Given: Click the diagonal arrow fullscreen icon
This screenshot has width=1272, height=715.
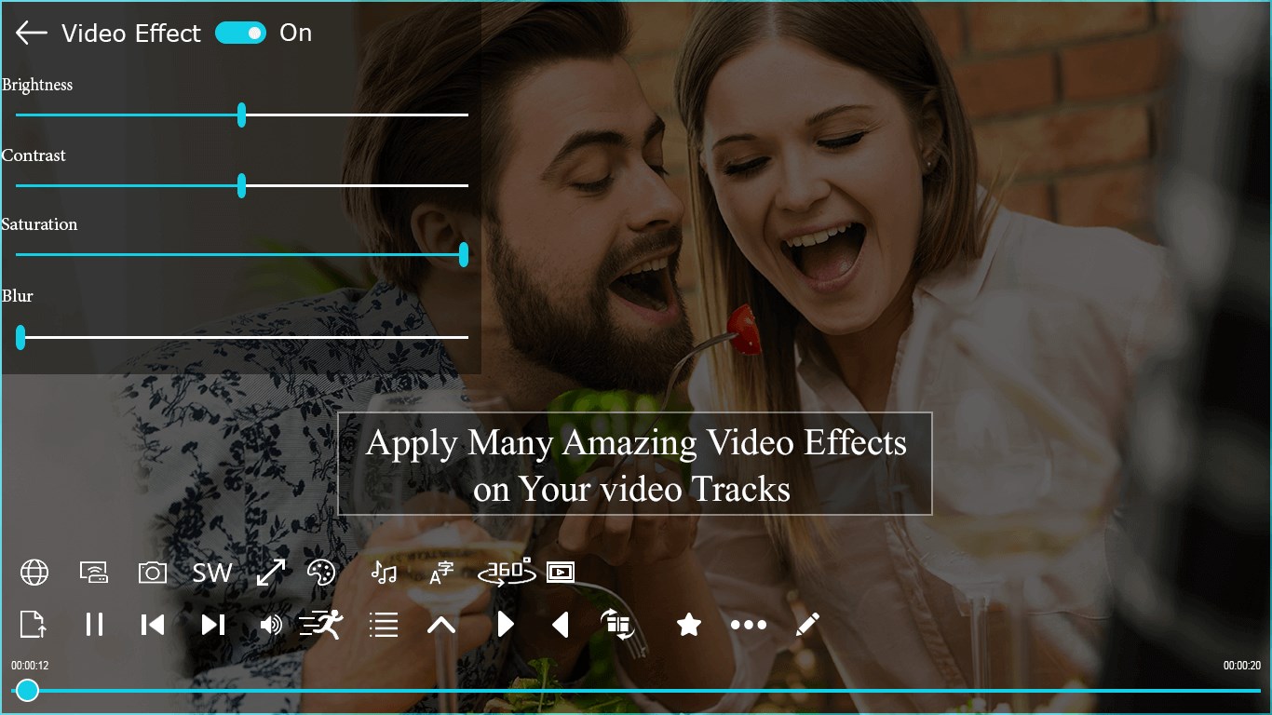Looking at the screenshot, I should 271,572.
